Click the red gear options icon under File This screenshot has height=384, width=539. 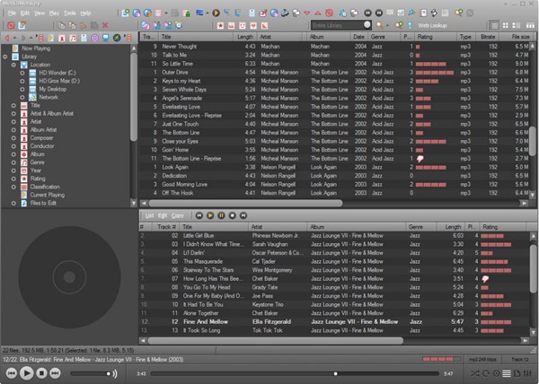click(11, 25)
